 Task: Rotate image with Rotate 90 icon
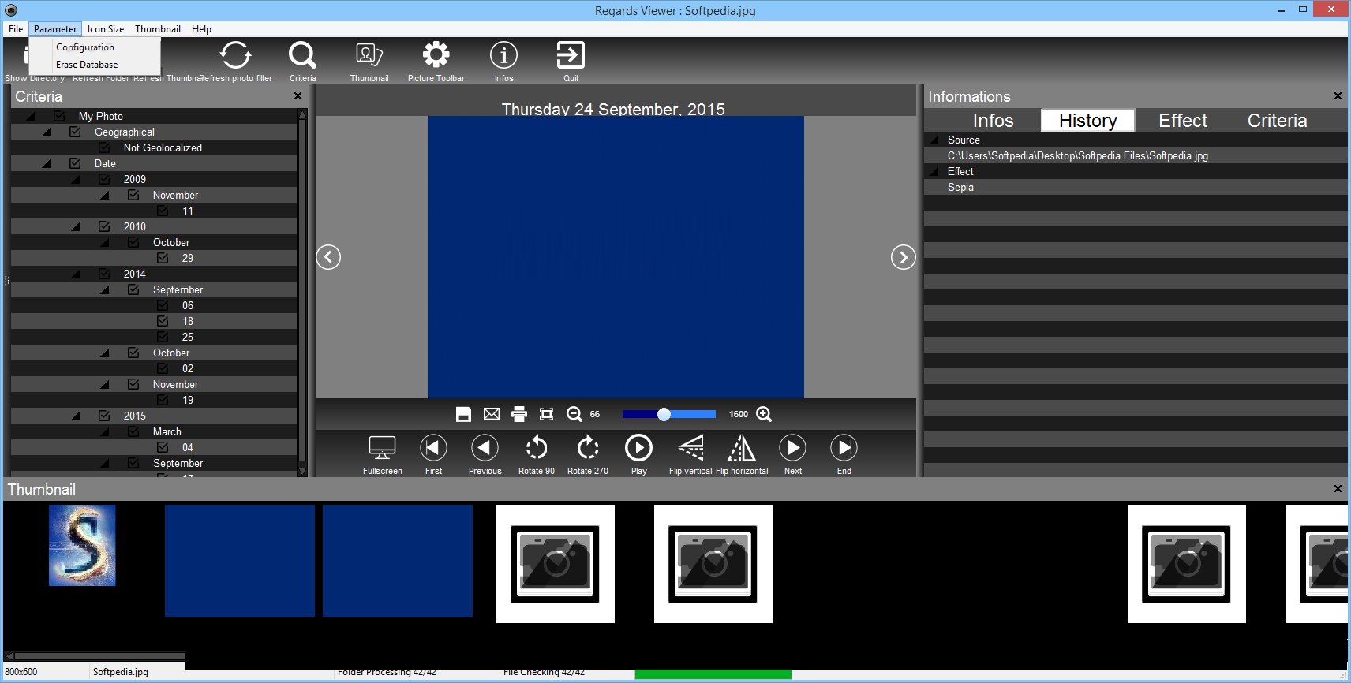click(537, 448)
